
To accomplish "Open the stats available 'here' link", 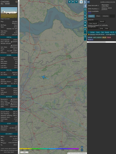I will click(90, 13).
